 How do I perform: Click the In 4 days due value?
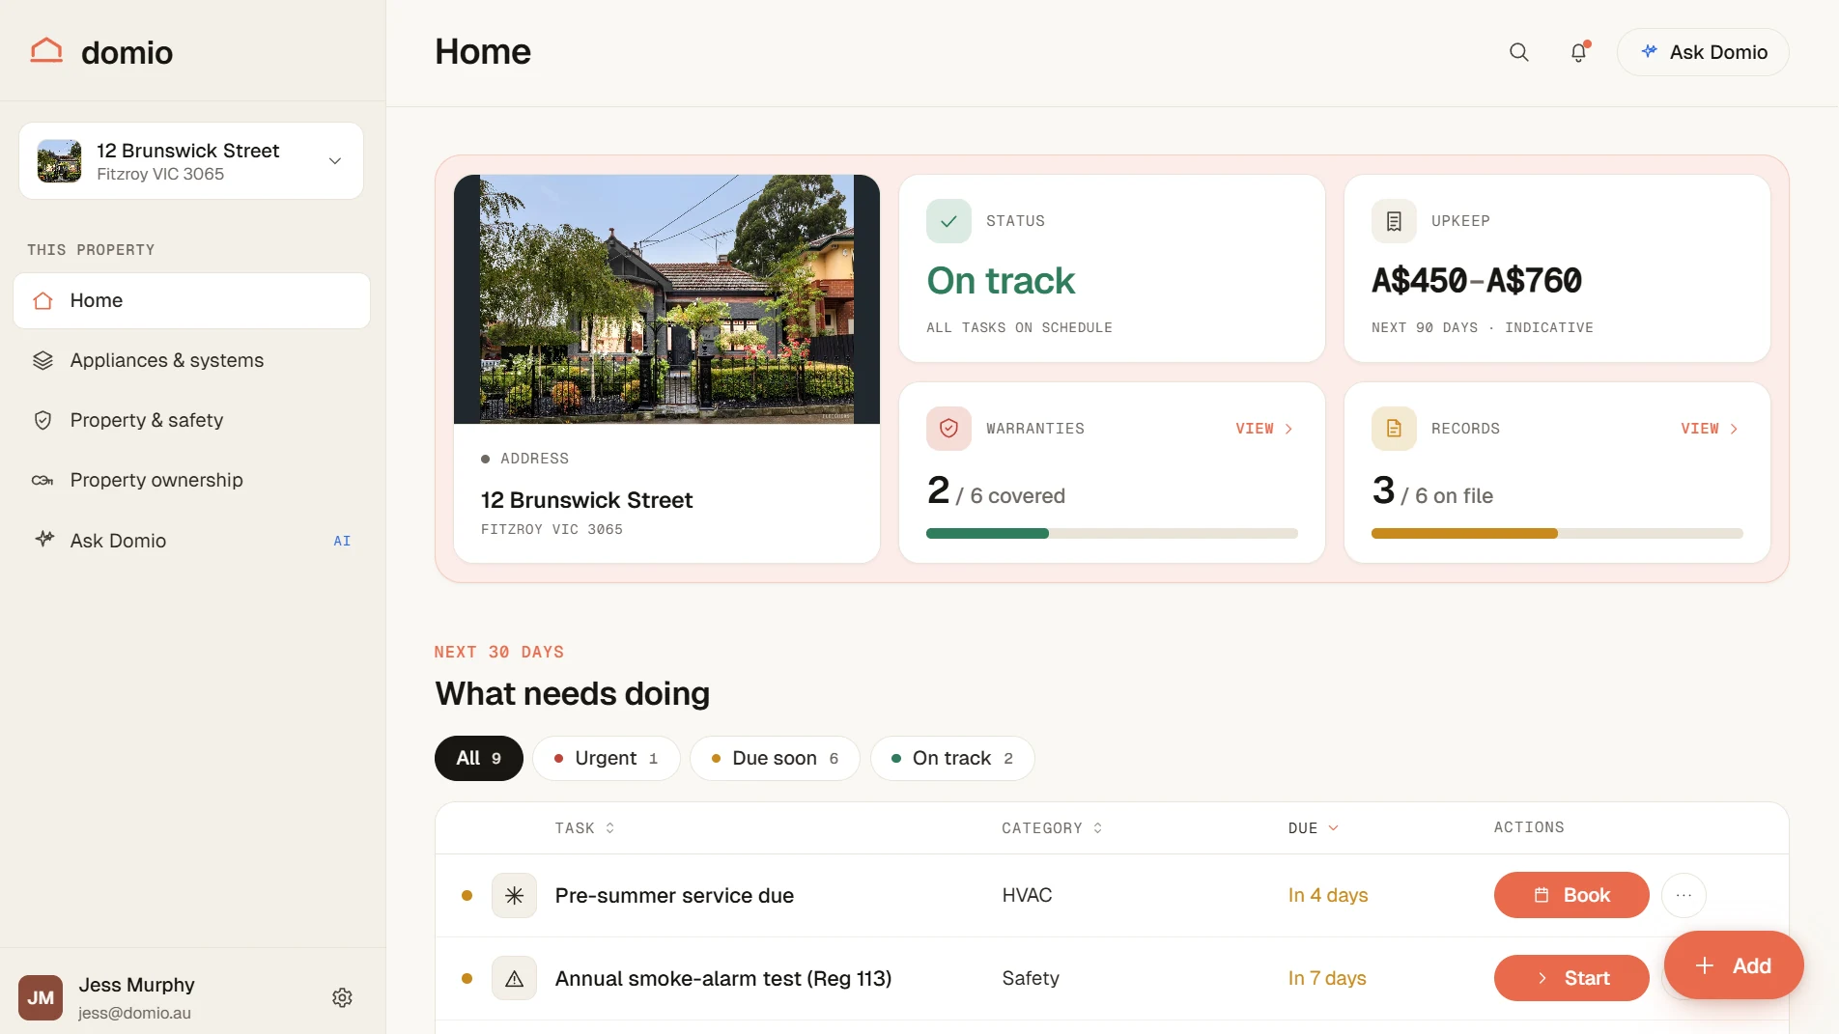tap(1328, 896)
